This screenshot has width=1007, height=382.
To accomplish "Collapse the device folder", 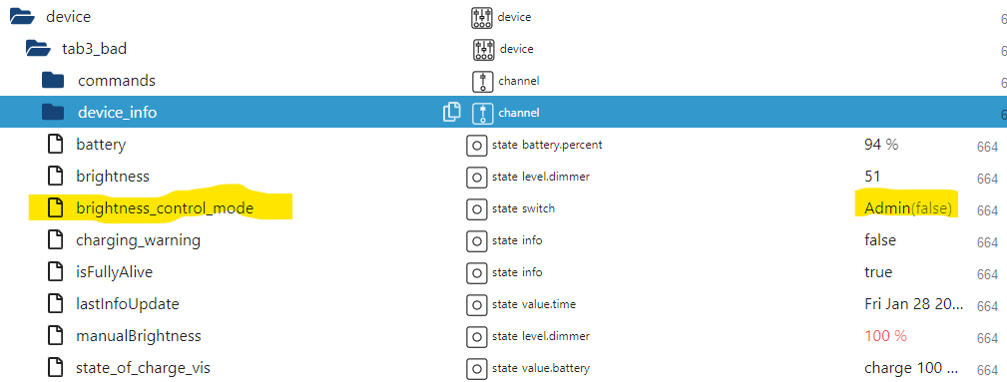I will (x=22, y=16).
